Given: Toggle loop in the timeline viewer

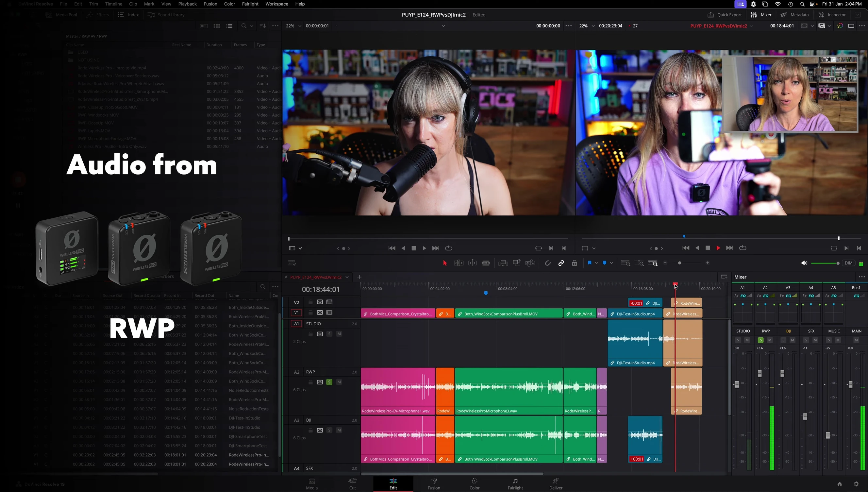Looking at the screenshot, I should pyautogui.click(x=743, y=248).
